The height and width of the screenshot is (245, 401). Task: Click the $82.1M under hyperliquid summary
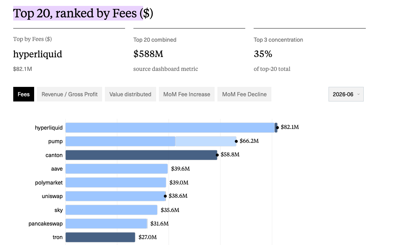23,69
